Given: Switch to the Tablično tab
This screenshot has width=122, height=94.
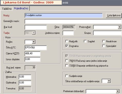Looking at the screenshot, I should (x=7, y=9).
